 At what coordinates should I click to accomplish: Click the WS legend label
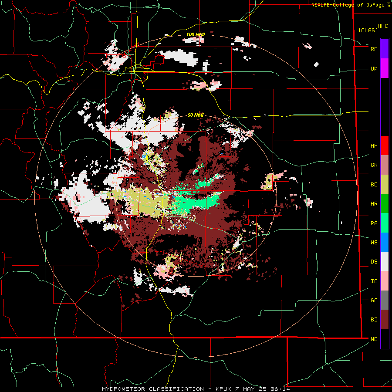pyautogui.click(x=374, y=243)
